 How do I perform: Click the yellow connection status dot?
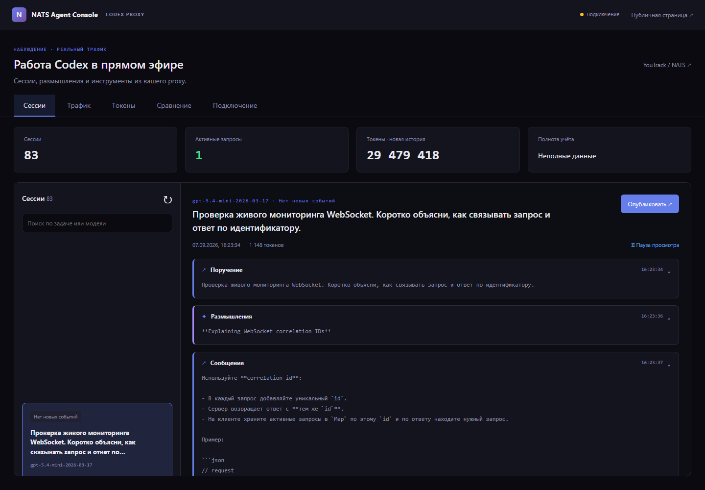(582, 15)
